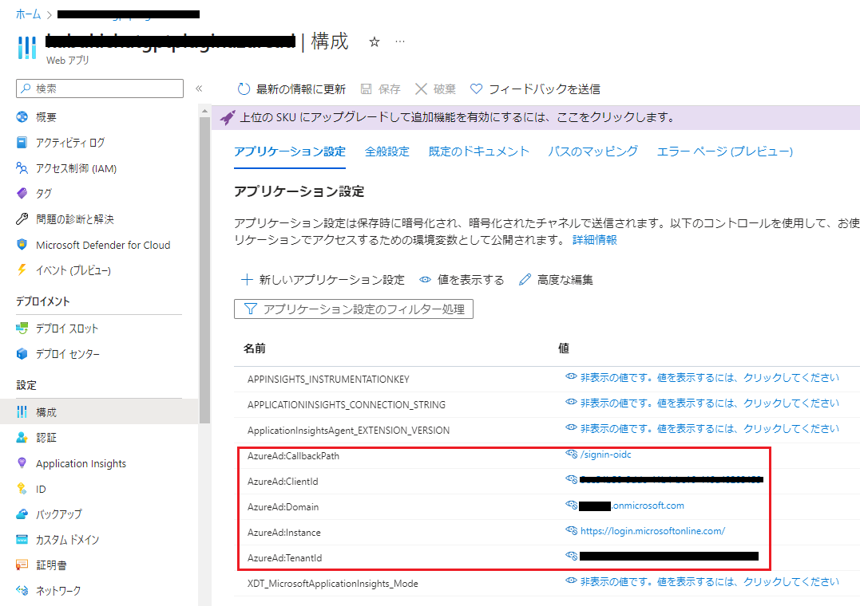Screen dimensions: 860x606
Task: Open the パスのマッピング tab
Action: pyautogui.click(x=592, y=151)
